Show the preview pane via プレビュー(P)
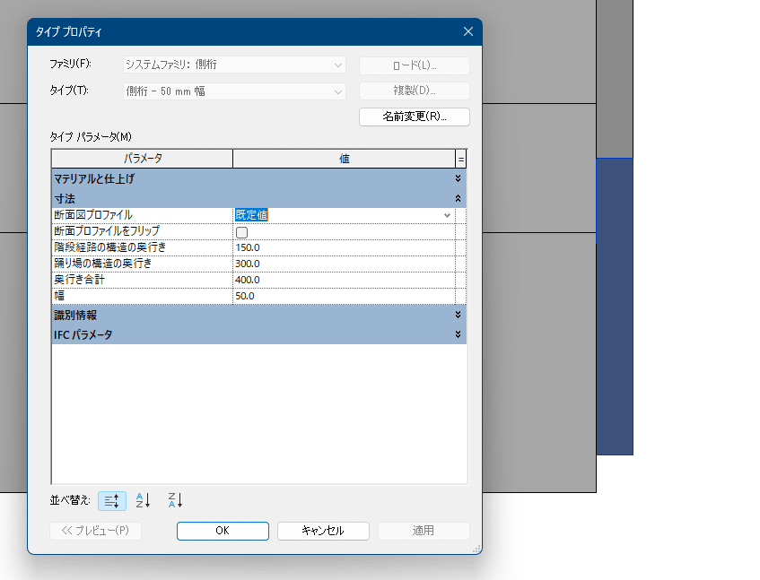 pos(95,531)
